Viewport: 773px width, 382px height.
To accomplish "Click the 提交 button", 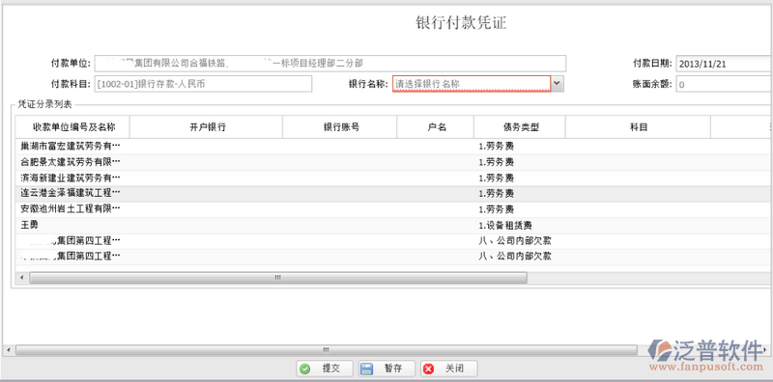I will [x=325, y=368].
